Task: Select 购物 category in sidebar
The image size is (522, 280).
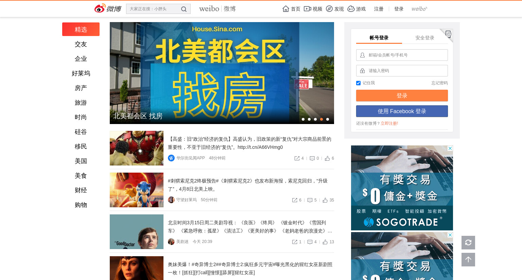Action: click(x=81, y=205)
